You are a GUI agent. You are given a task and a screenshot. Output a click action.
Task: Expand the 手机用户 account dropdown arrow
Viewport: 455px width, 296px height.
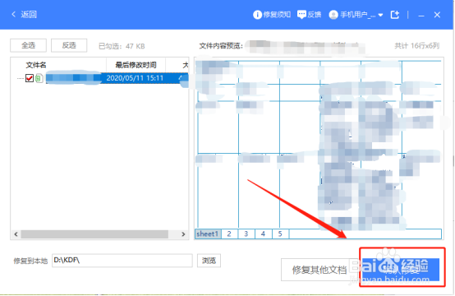[381, 15]
